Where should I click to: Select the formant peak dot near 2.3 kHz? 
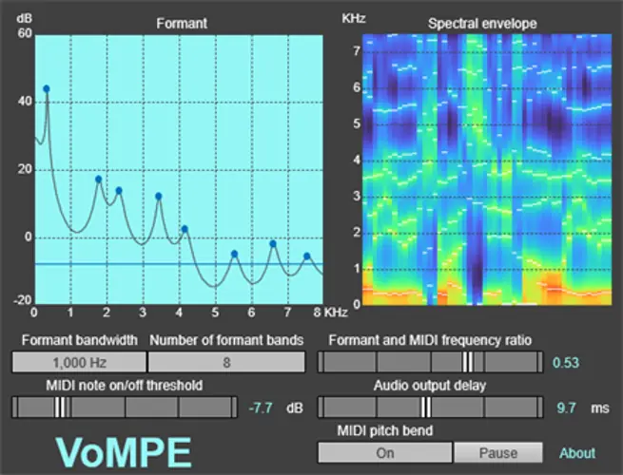pos(119,191)
